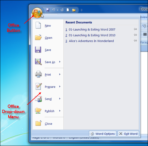The width and height of the screenshot is (148, 146).
Task: Open the Undo history dropdown arrow
Action: coord(58,10)
